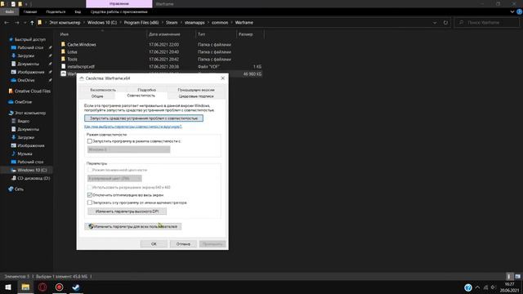Open Opera browser from taskbar

click(42, 287)
